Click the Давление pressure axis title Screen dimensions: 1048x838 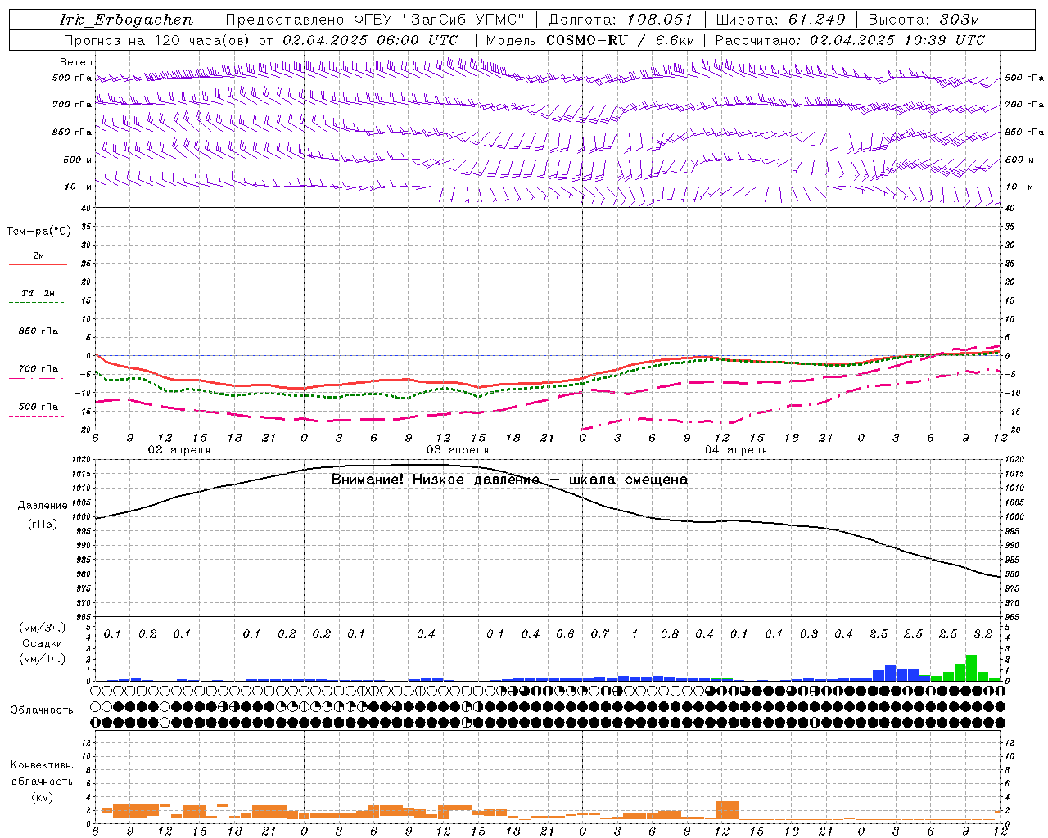pyautogui.click(x=43, y=506)
